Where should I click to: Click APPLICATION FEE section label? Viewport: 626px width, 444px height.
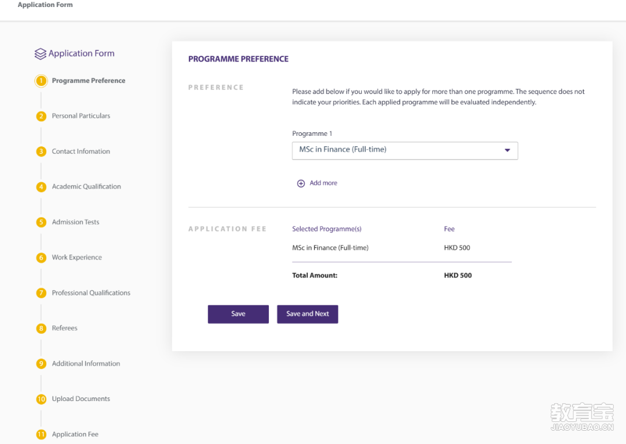click(228, 229)
